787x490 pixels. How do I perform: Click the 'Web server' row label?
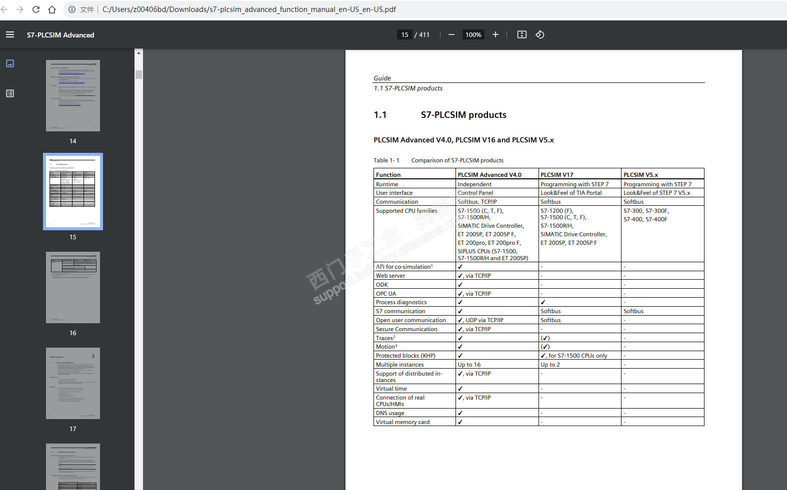tap(390, 276)
